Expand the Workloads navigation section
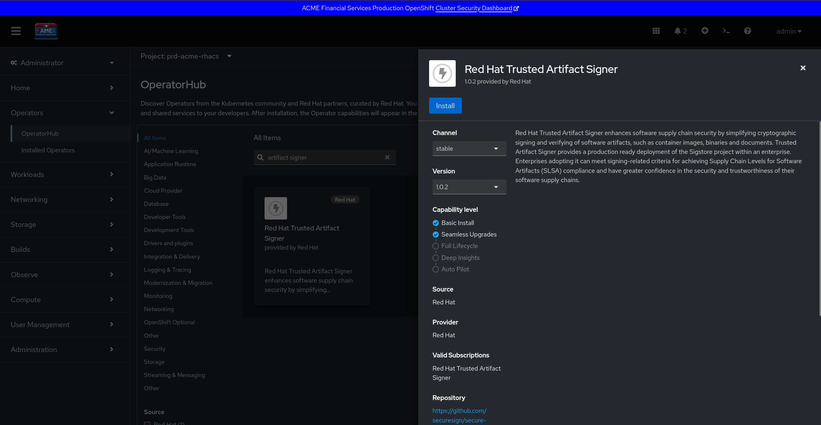Screen dimensions: 821x425 pyautogui.click(x=63, y=174)
